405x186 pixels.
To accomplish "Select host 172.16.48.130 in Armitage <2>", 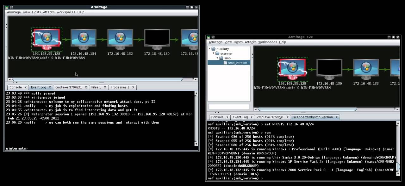I will click(329, 70).
